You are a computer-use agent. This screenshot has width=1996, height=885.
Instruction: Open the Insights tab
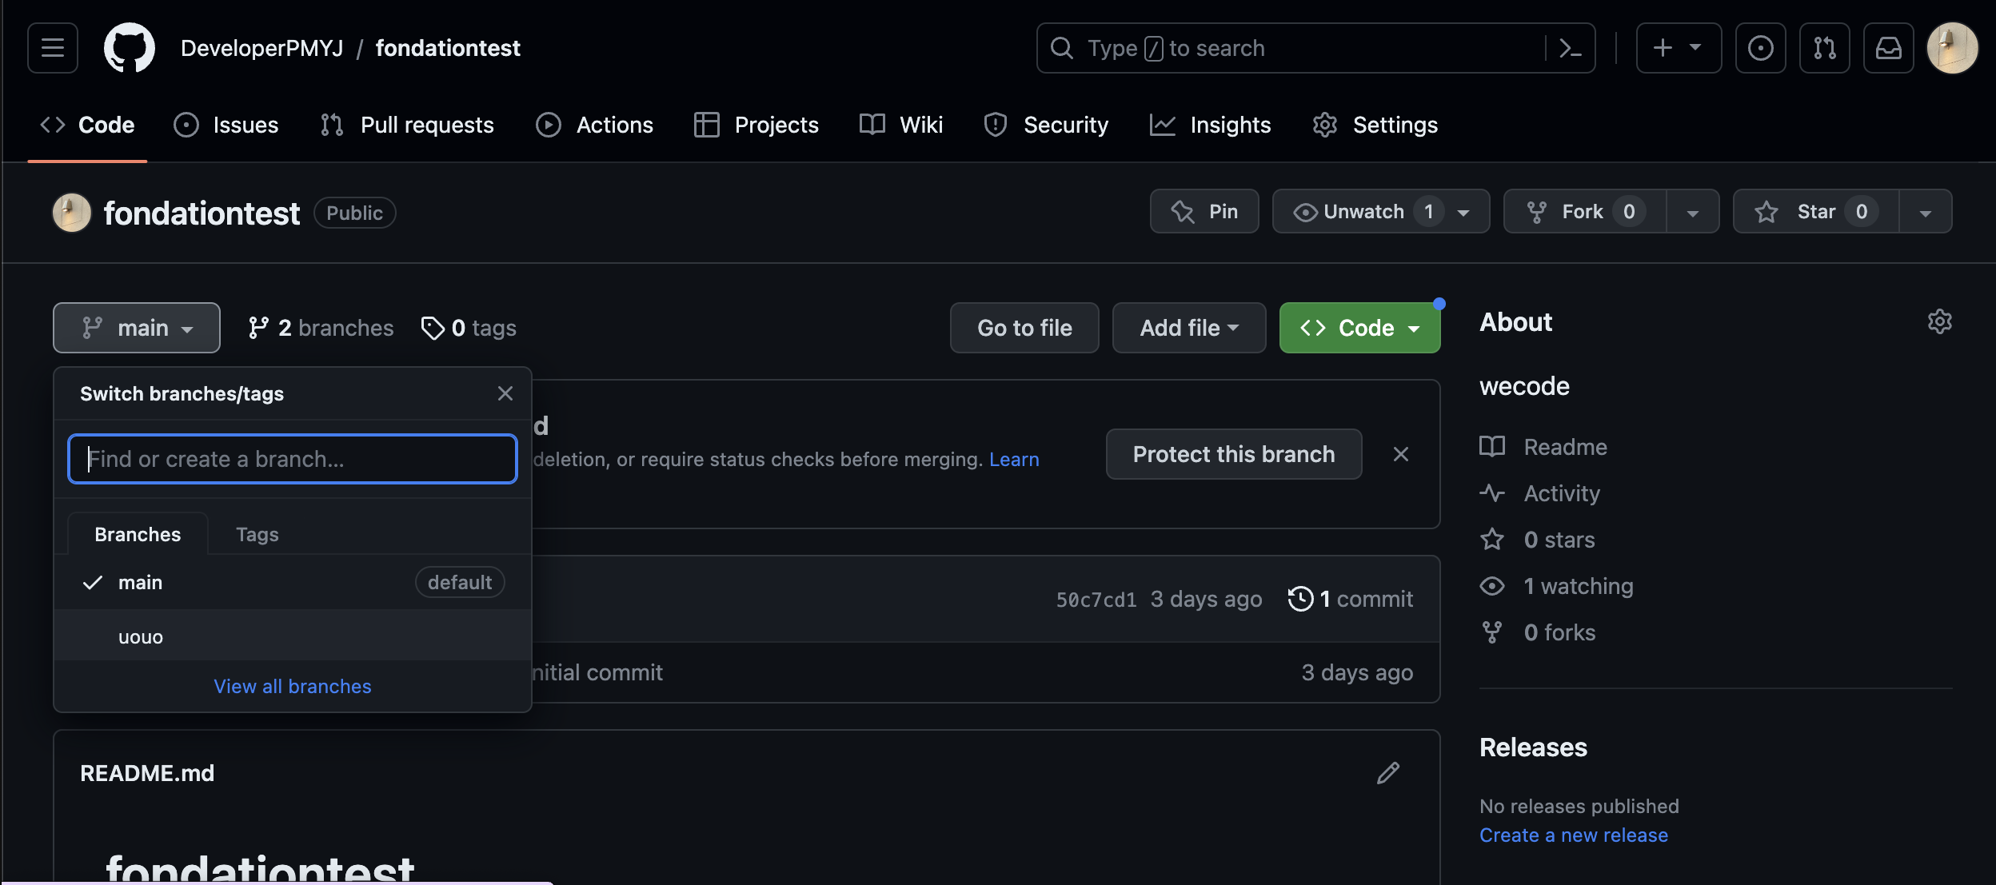[1210, 125]
